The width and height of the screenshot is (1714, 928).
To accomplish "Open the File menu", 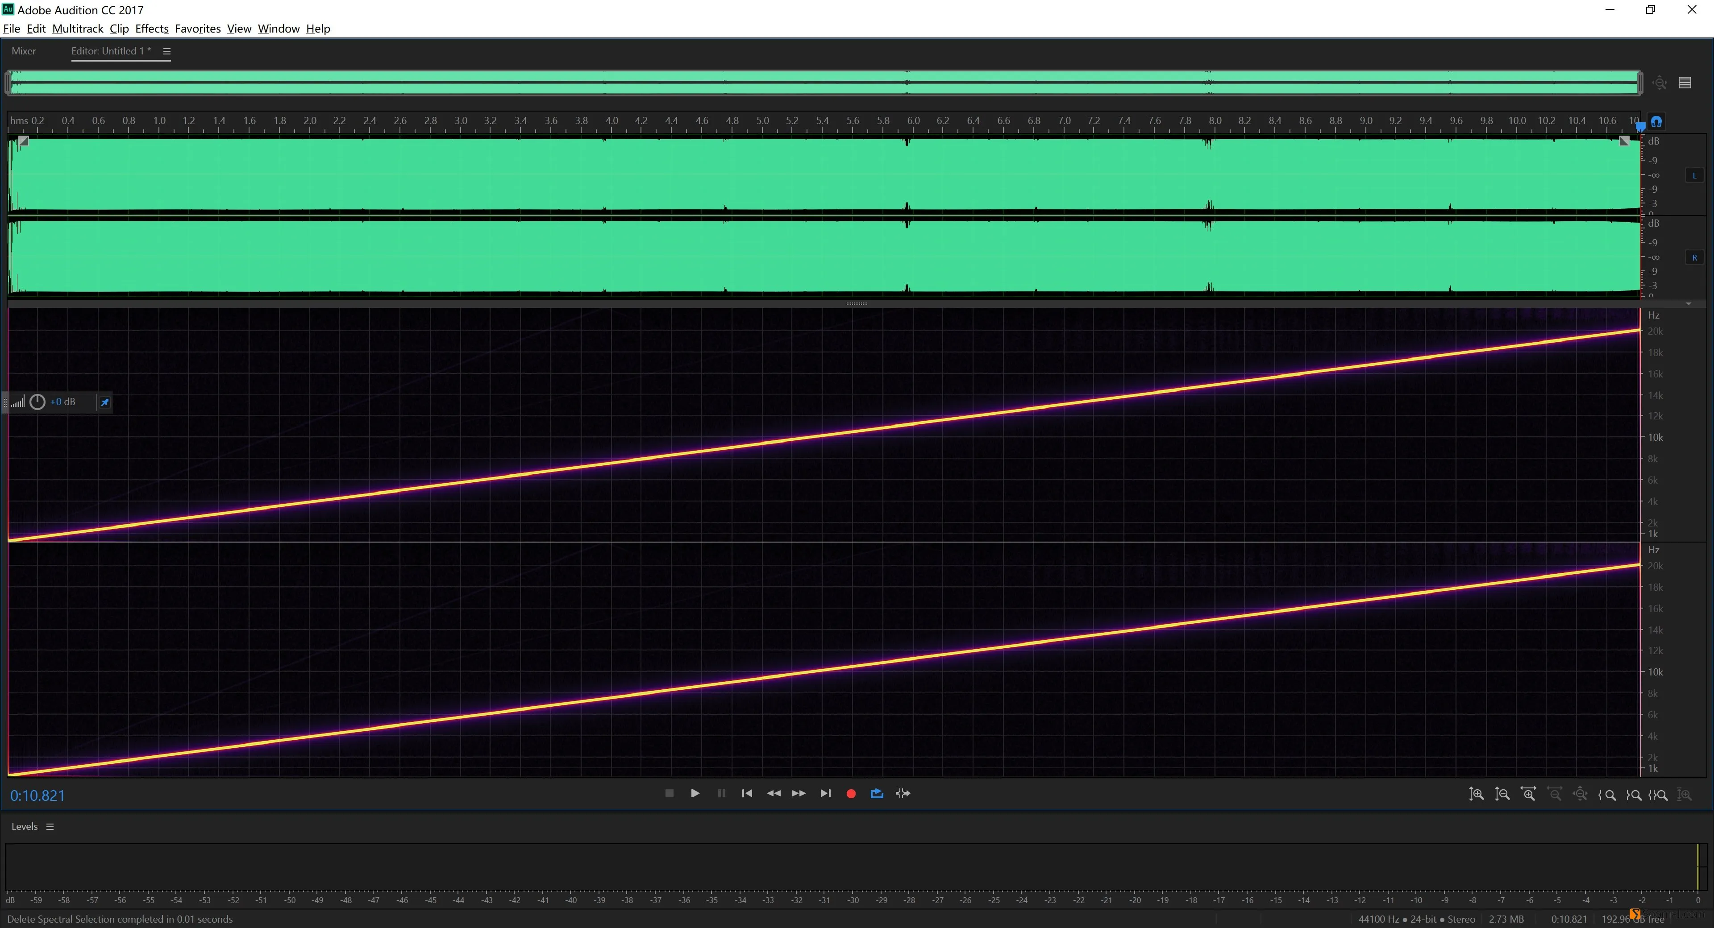I will [11, 29].
